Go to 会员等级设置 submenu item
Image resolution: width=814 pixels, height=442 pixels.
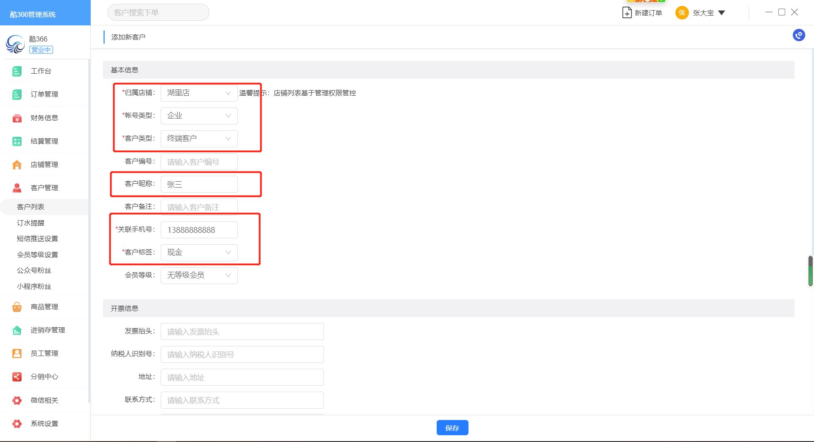tap(37, 255)
